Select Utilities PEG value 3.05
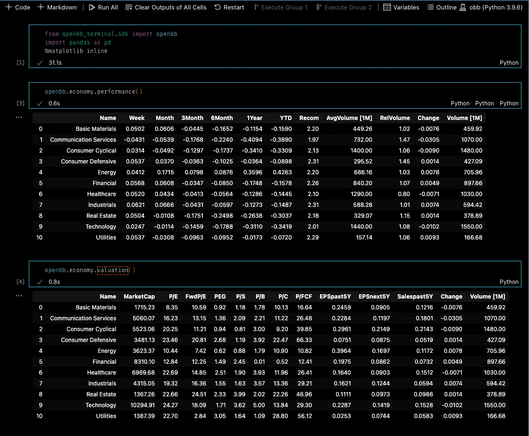This screenshot has width=529, height=436. pos(220,416)
